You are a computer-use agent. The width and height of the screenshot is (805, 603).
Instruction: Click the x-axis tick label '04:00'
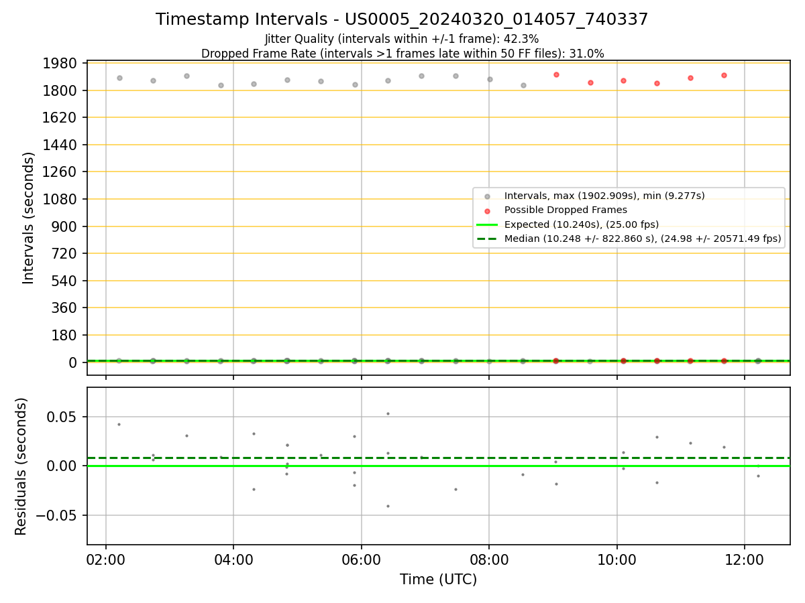[x=233, y=559]
